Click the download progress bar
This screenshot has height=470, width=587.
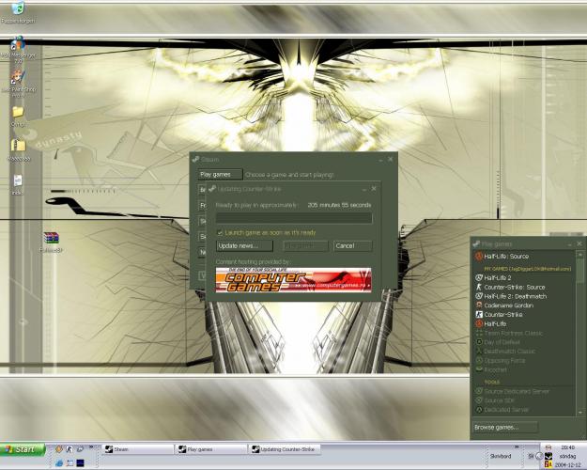[293, 217]
